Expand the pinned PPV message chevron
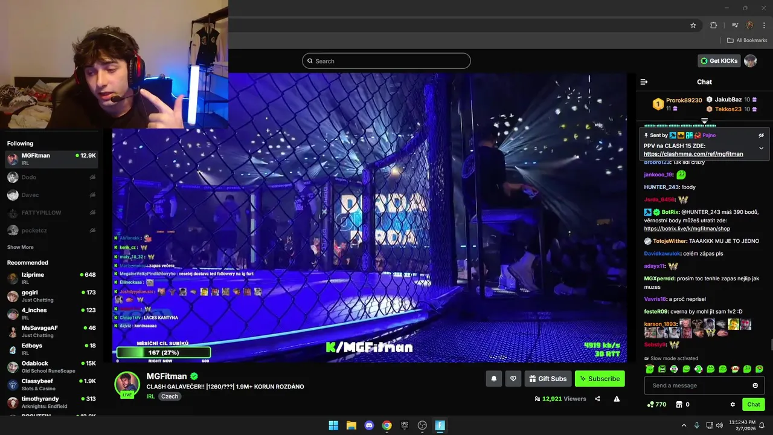 pos(761,148)
